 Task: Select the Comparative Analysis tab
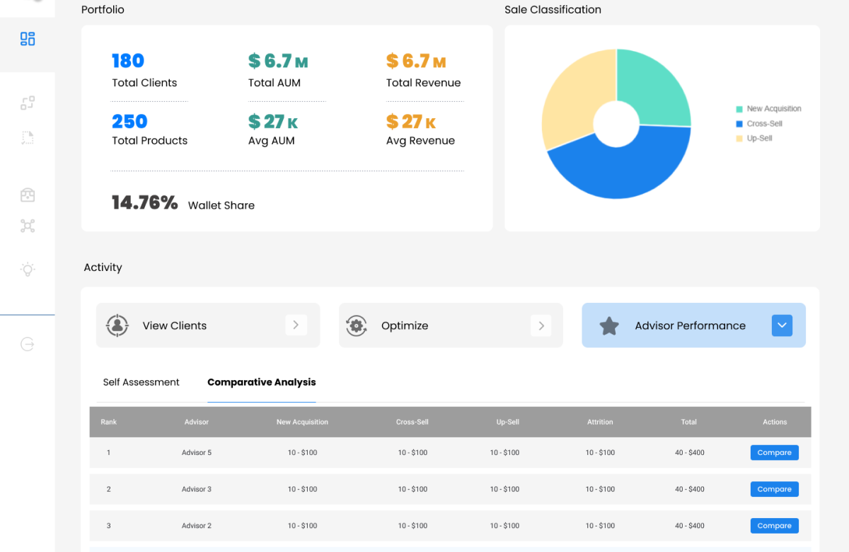tap(262, 382)
